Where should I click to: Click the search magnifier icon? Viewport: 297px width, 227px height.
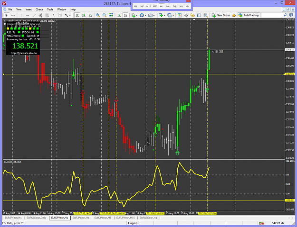click(285, 15)
